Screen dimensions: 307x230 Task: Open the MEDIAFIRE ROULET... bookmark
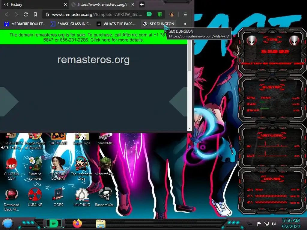click(x=25, y=24)
